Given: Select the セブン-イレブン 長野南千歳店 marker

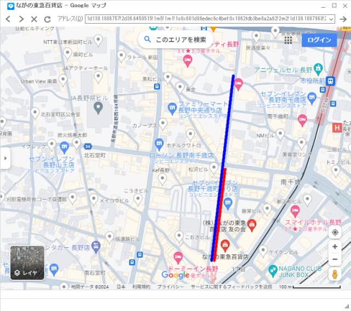Looking at the screenshot, I should [312, 98].
